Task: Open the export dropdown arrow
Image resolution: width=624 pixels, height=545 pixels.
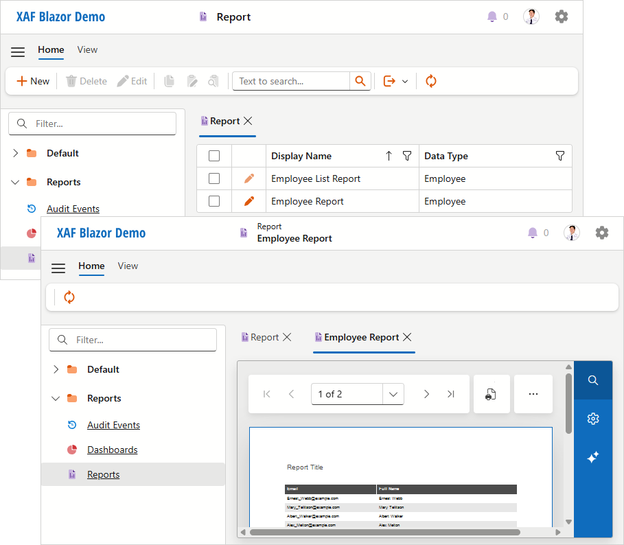Action: [x=405, y=82]
